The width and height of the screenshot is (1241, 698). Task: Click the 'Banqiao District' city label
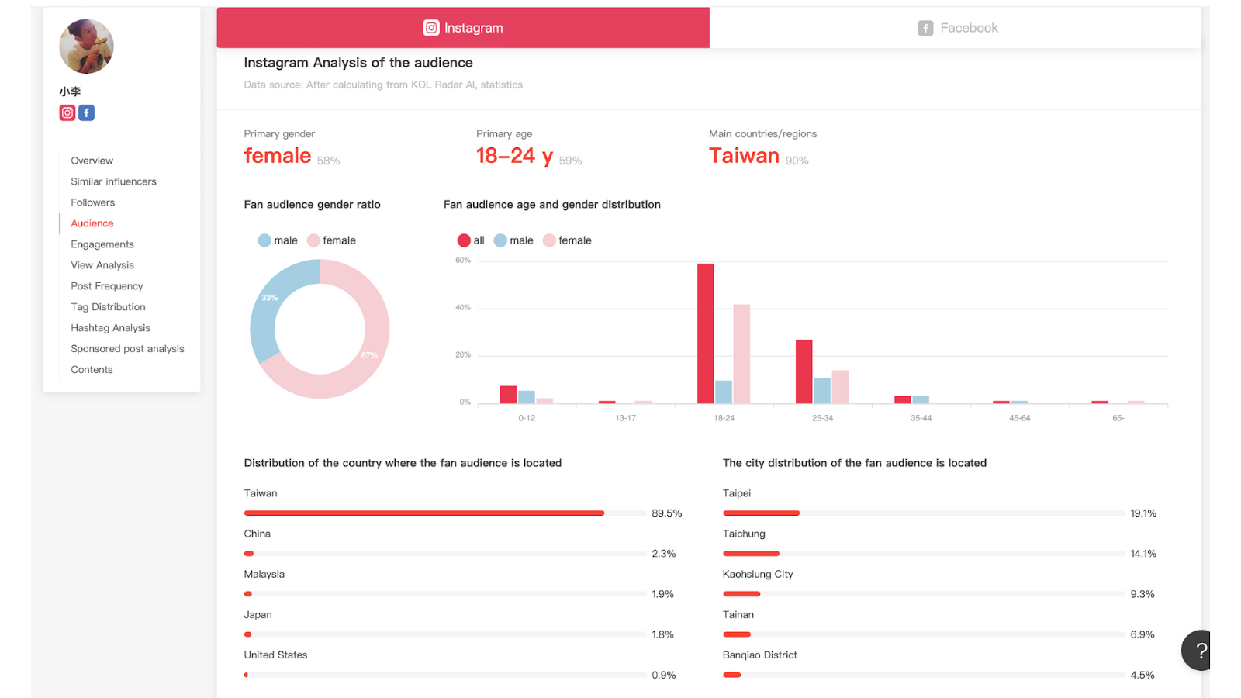(760, 655)
